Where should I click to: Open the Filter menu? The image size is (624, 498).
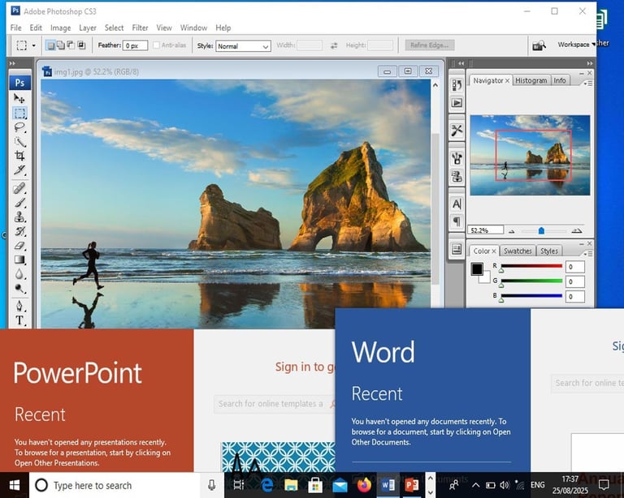click(140, 28)
